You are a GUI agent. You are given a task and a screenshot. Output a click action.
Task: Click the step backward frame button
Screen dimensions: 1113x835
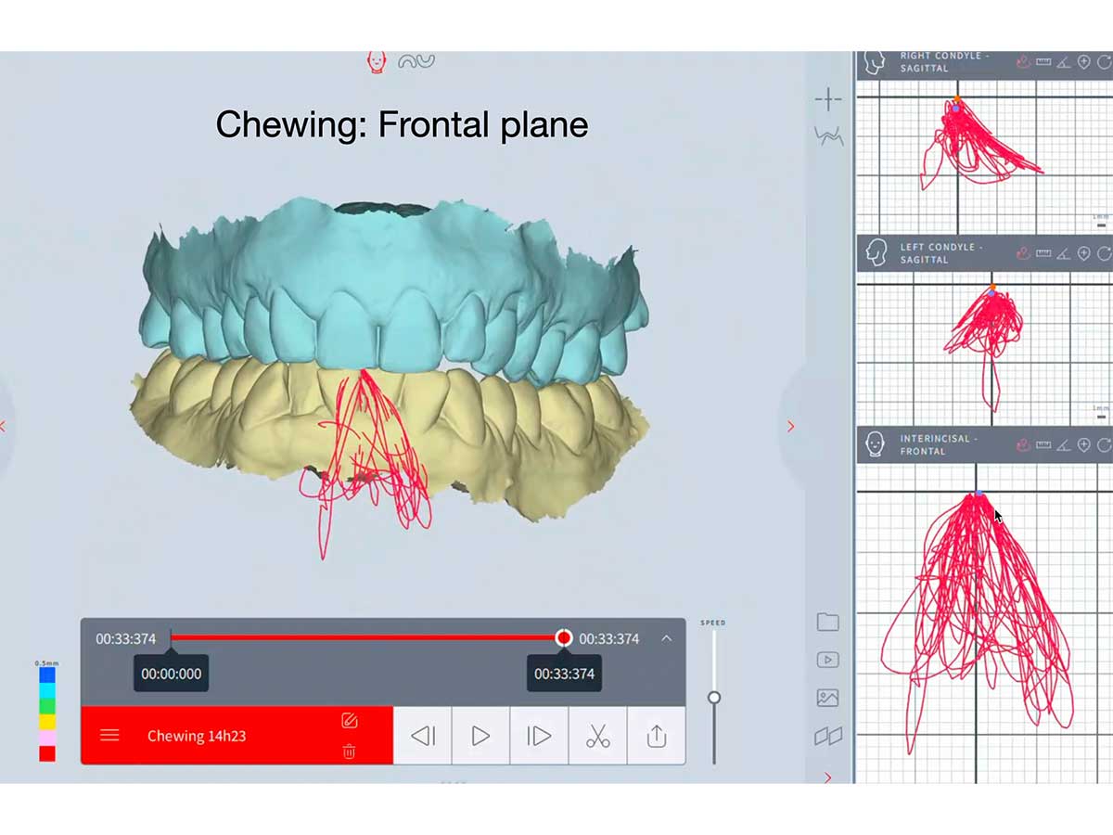423,736
